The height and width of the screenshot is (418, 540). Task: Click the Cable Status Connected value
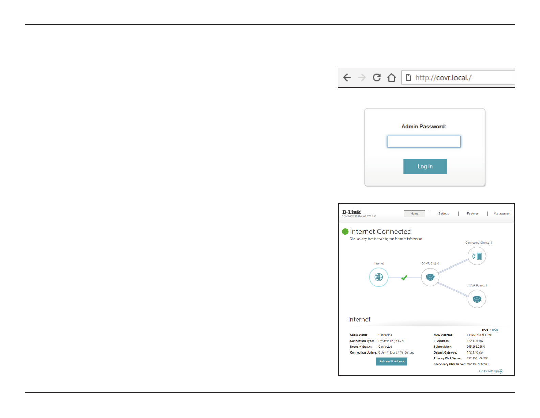(x=385, y=335)
